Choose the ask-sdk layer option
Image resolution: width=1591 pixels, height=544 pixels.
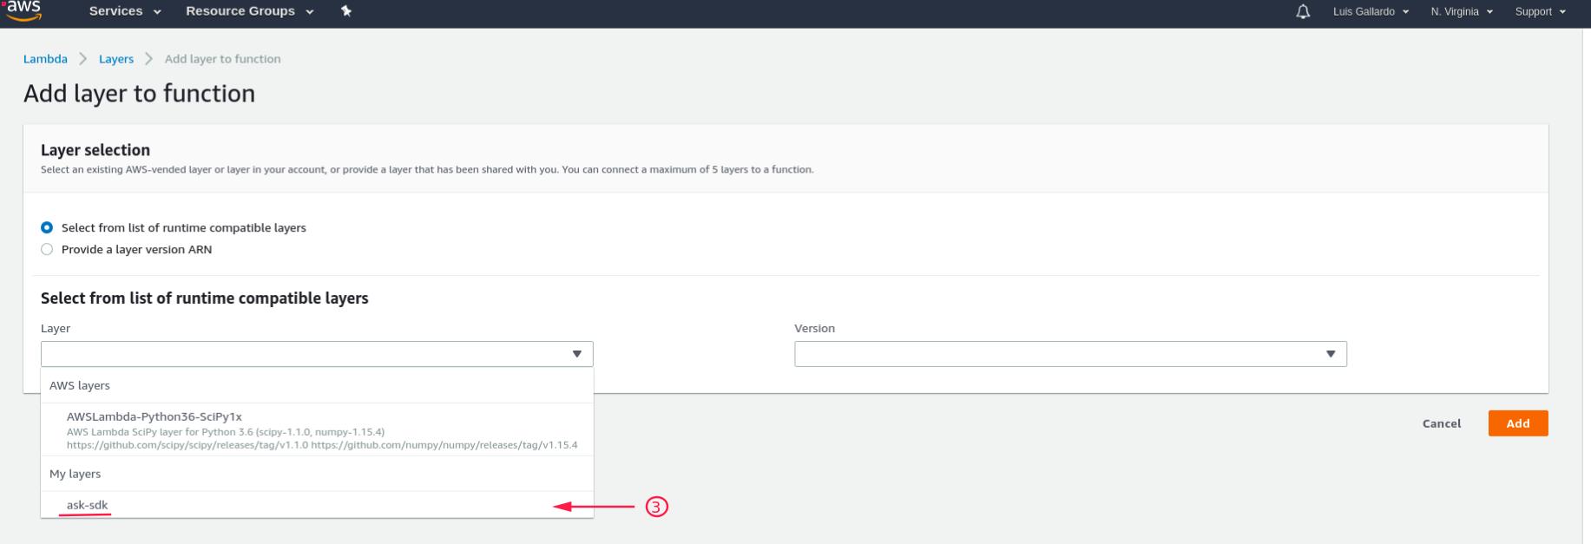(x=317, y=505)
